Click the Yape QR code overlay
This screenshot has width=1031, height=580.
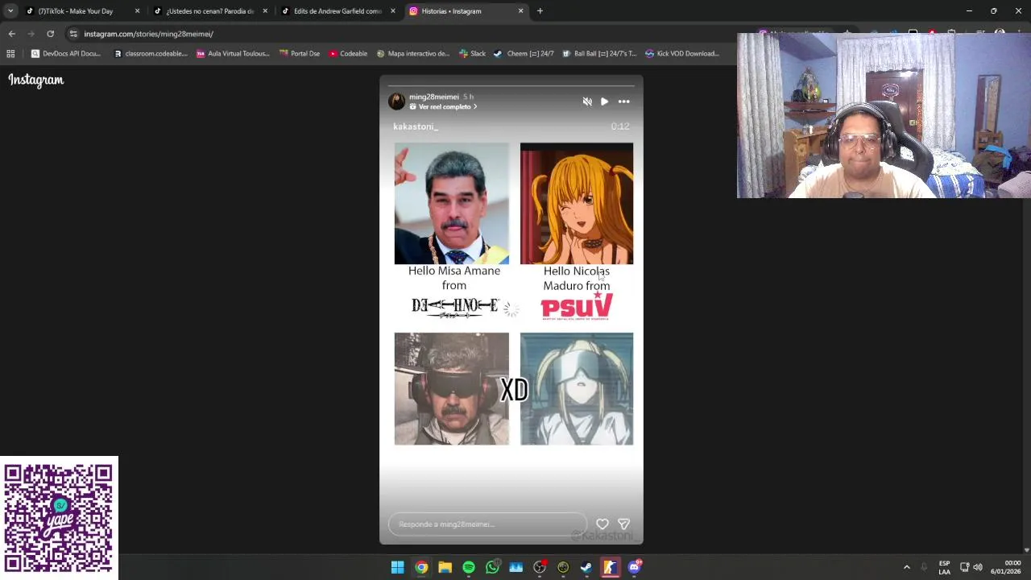pyautogui.click(x=59, y=518)
